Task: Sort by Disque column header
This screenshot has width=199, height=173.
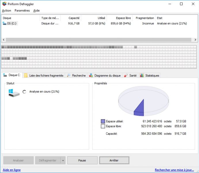Action: pos(21,18)
